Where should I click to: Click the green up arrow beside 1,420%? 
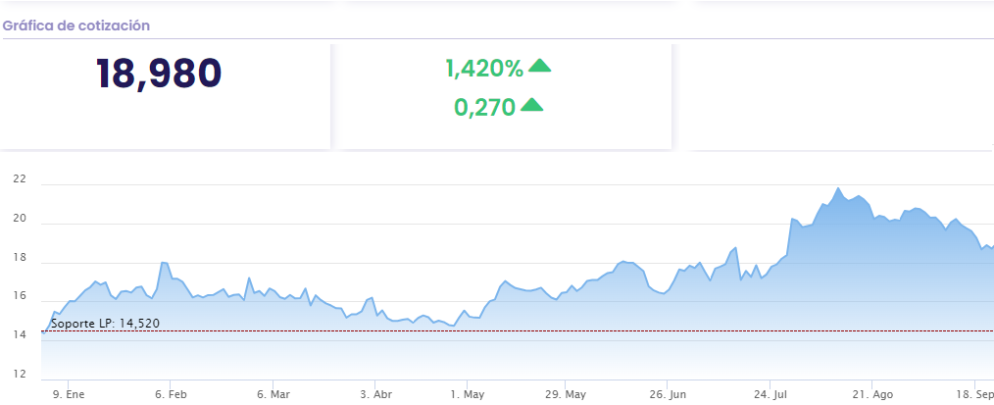[x=539, y=67]
